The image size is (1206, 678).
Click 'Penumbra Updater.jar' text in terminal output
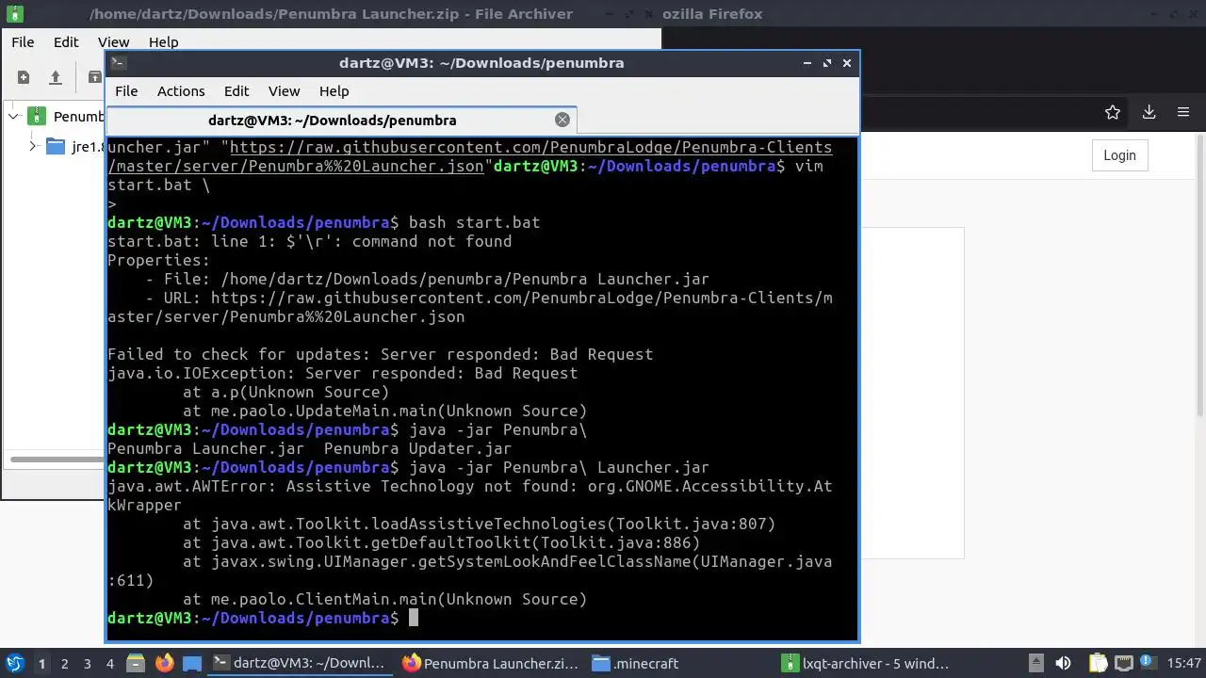(x=417, y=448)
